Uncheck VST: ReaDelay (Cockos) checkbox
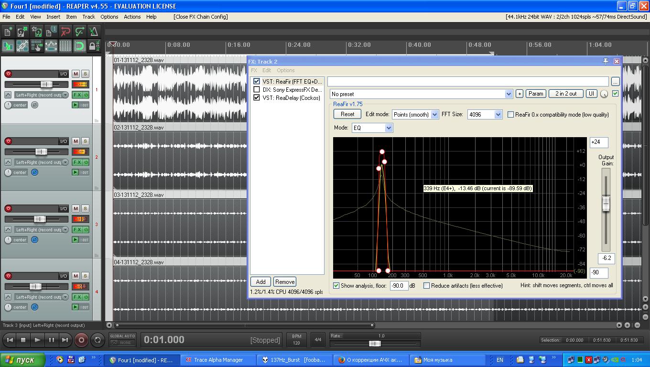 tap(257, 97)
